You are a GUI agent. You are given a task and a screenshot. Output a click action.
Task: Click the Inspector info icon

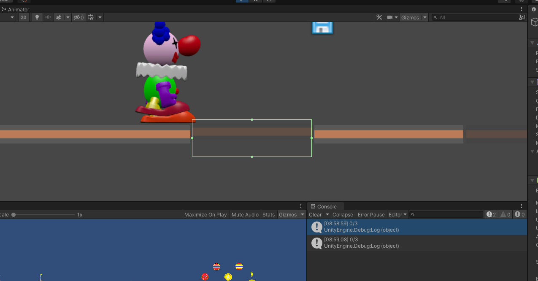pos(533,9)
